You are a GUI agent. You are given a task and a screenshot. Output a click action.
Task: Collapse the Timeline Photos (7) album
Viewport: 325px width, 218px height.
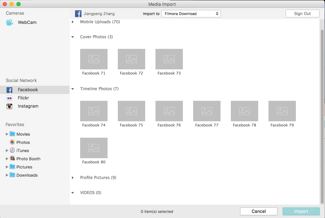(73, 89)
